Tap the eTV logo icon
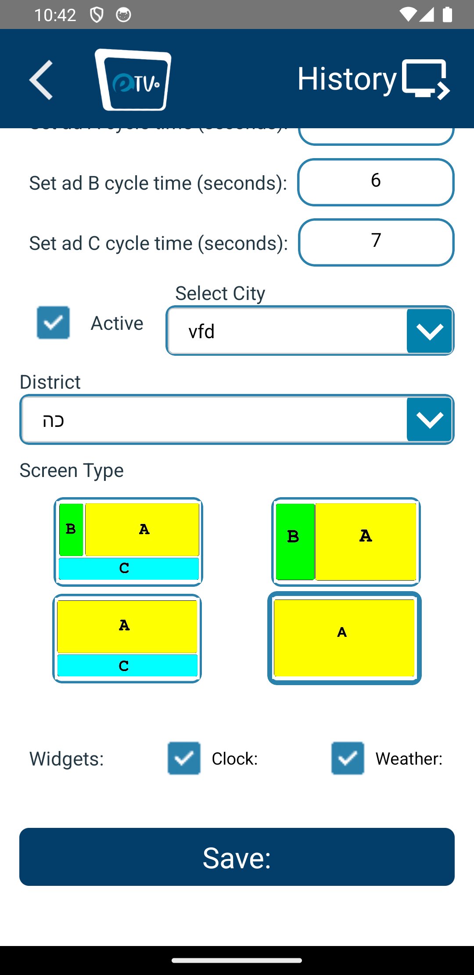 (x=133, y=80)
